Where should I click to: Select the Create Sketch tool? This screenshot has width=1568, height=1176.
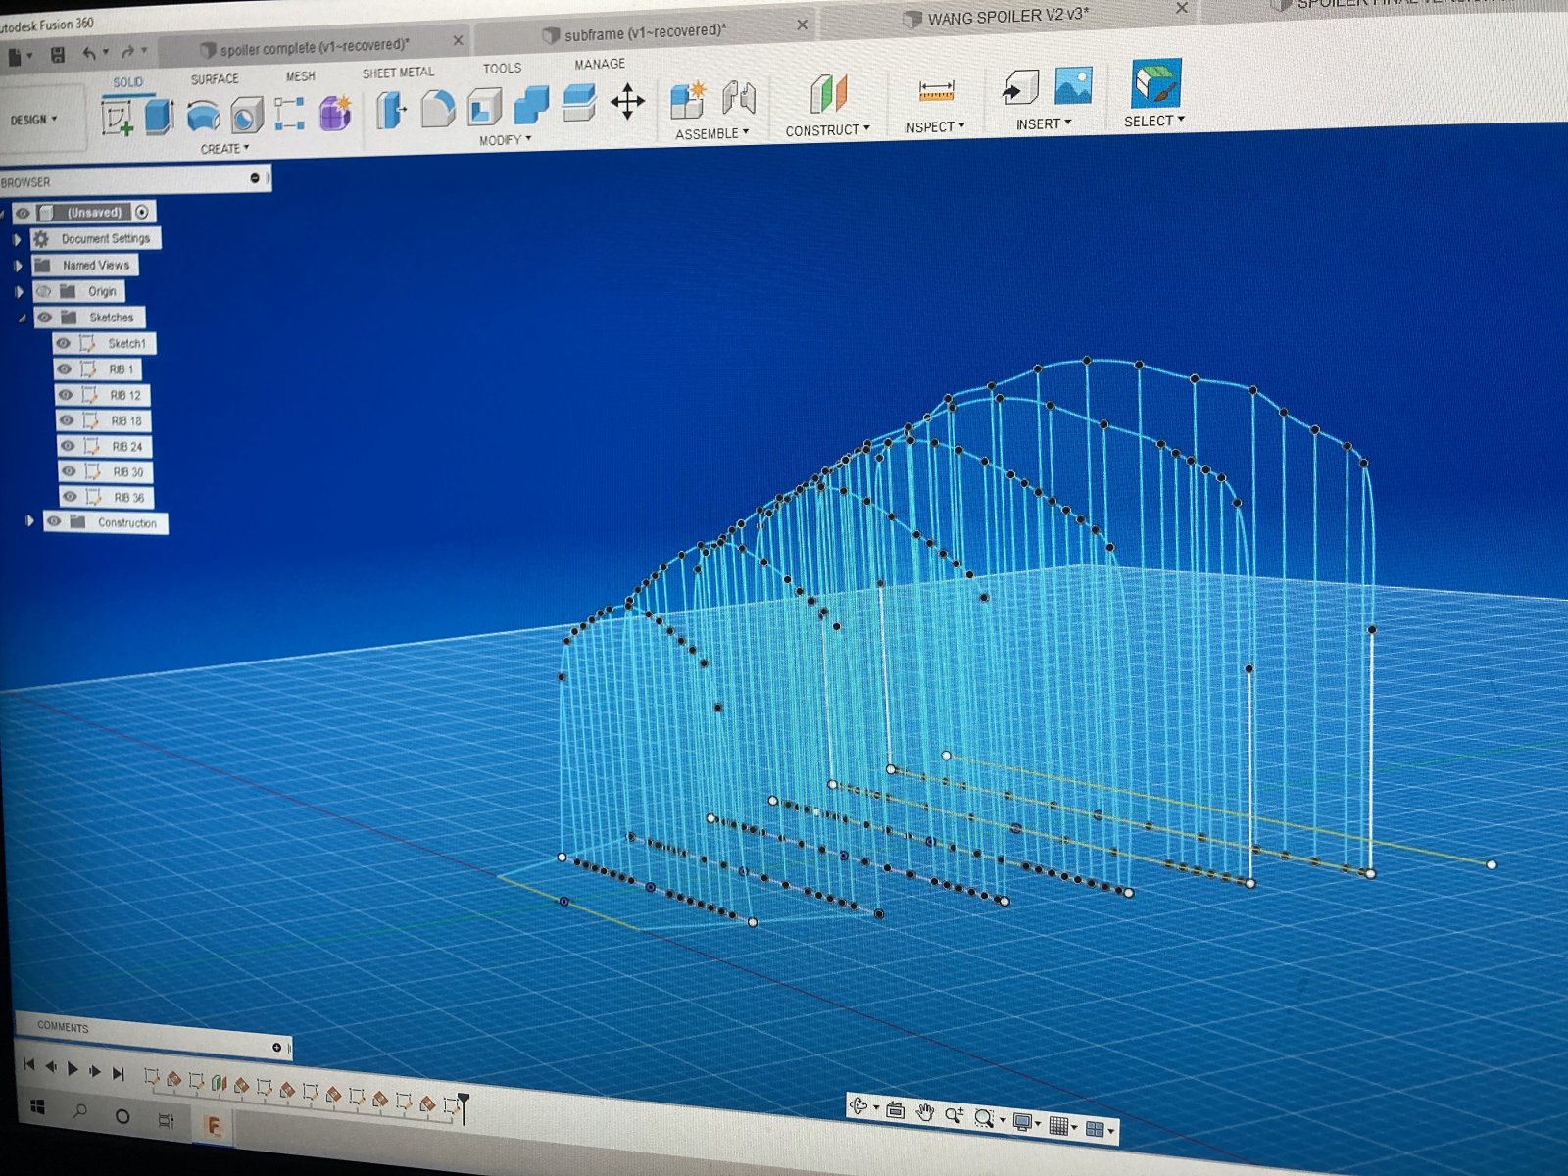click(x=118, y=119)
